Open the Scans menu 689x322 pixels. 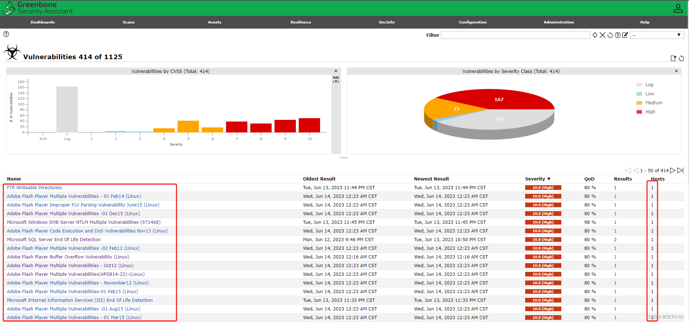click(129, 22)
